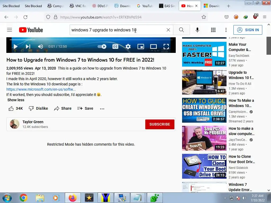
Task: Clear the search query with X
Action: [168, 30]
